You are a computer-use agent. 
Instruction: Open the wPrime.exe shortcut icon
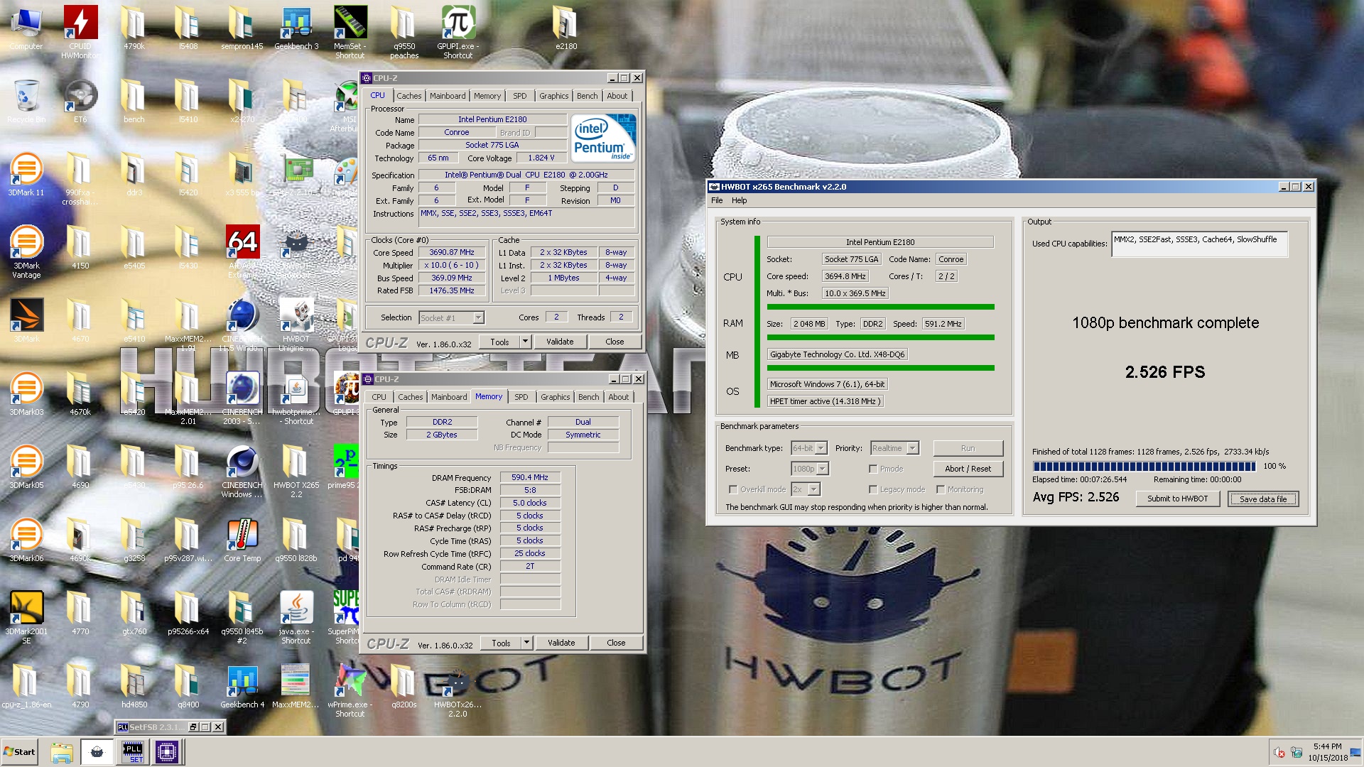[350, 690]
